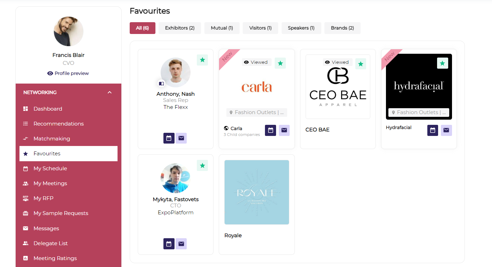Click calendar icon on Anthony Nash card

coord(169,138)
